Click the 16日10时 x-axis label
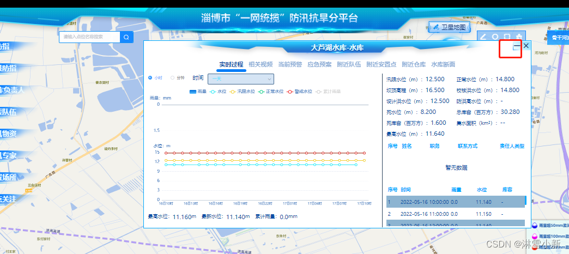 [x=165, y=203]
